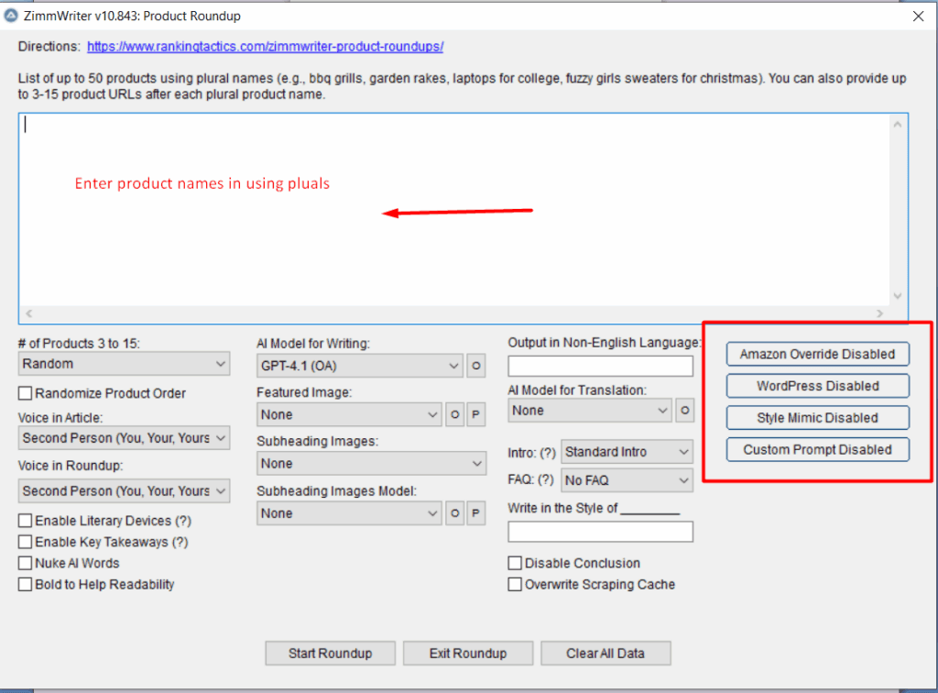Viewport: 938px width, 693px height.
Task: Click the Write in the Style of field
Action: pyautogui.click(x=600, y=532)
